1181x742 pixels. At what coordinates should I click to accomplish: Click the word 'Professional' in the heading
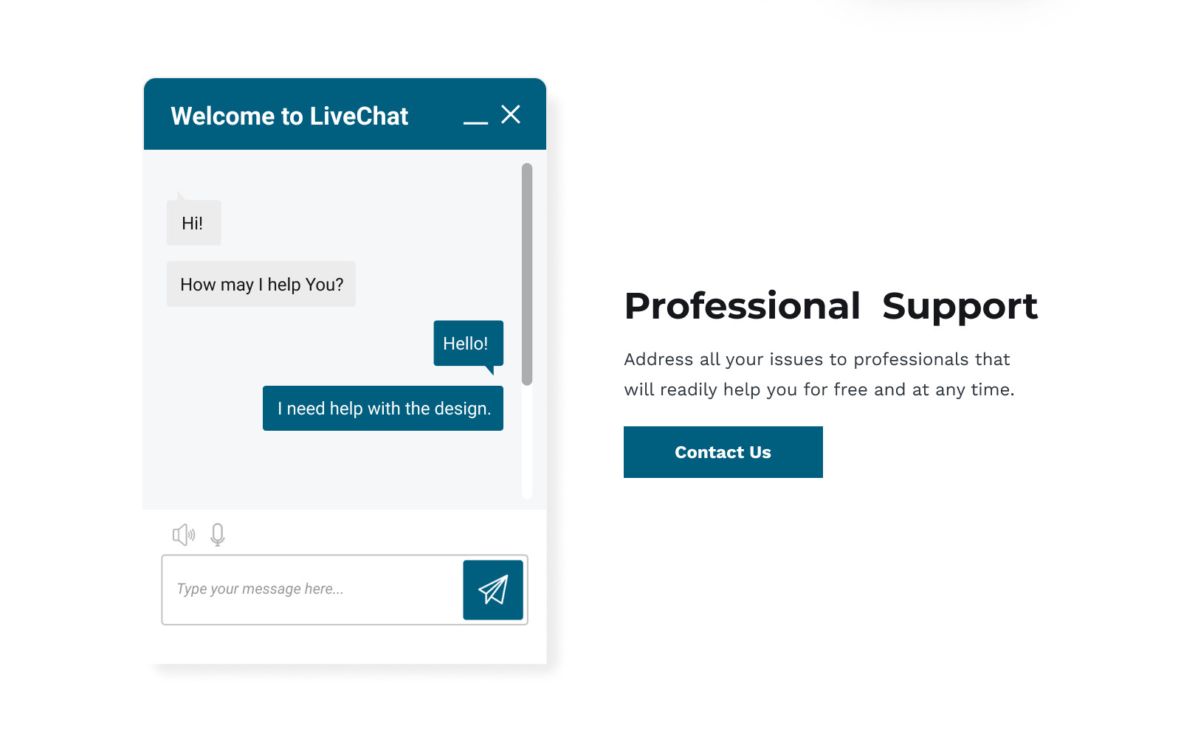pos(742,306)
